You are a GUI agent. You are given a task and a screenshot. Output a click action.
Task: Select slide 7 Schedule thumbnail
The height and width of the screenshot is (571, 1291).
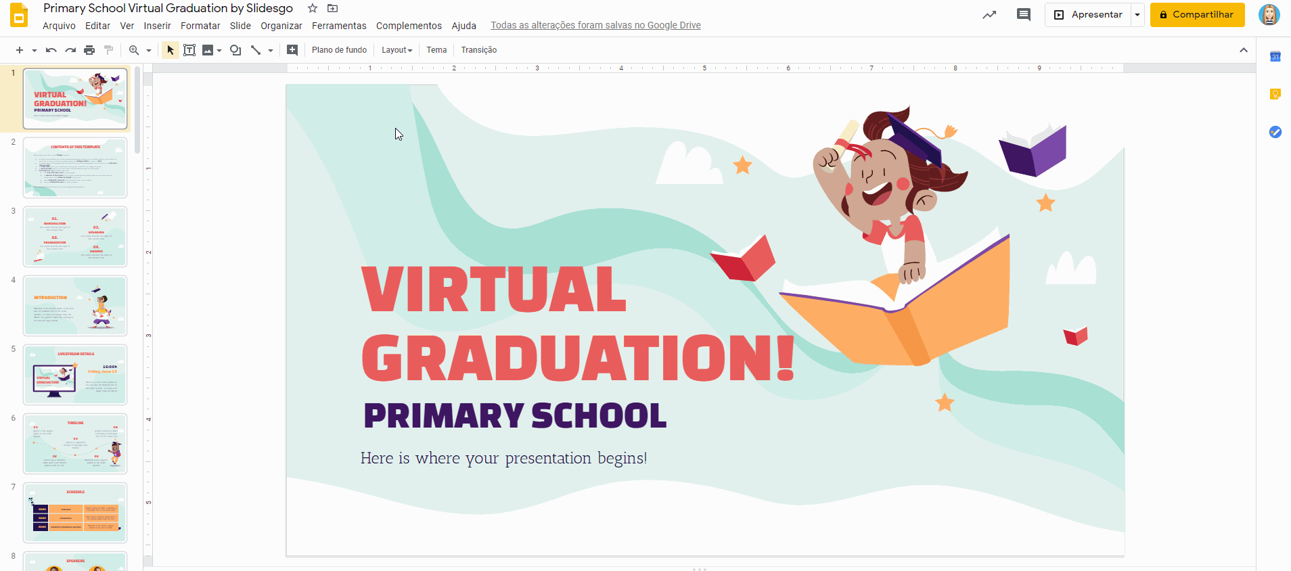(75, 513)
